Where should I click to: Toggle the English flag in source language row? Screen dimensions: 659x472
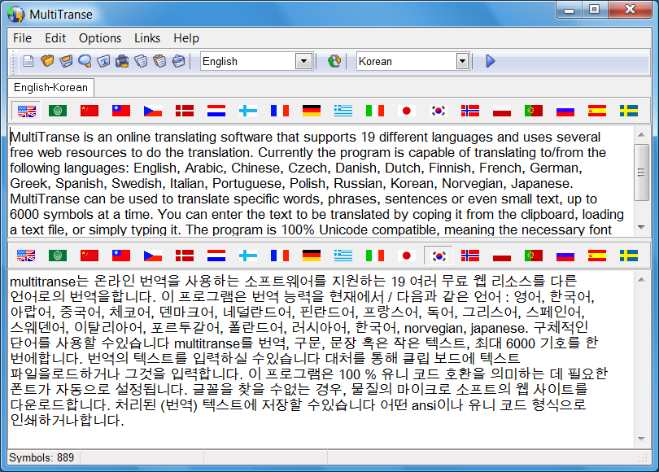click(26, 111)
